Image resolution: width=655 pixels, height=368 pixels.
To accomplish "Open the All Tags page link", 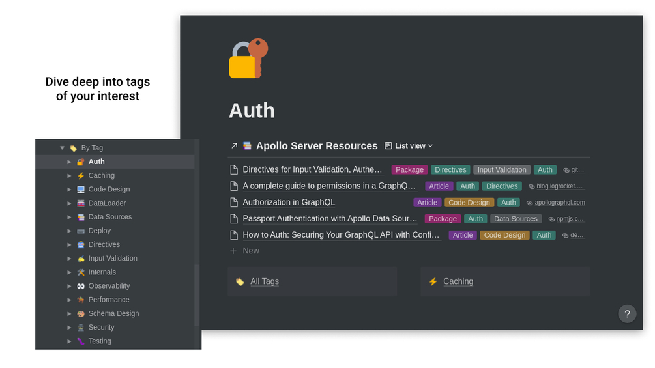I will click(x=265, y=281).
